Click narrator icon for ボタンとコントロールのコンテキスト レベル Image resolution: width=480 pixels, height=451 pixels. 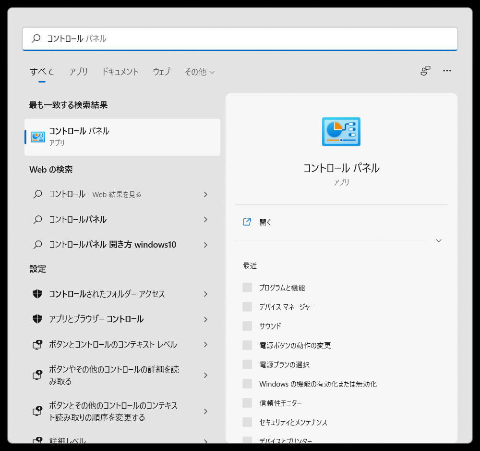[x=37, y=345]
